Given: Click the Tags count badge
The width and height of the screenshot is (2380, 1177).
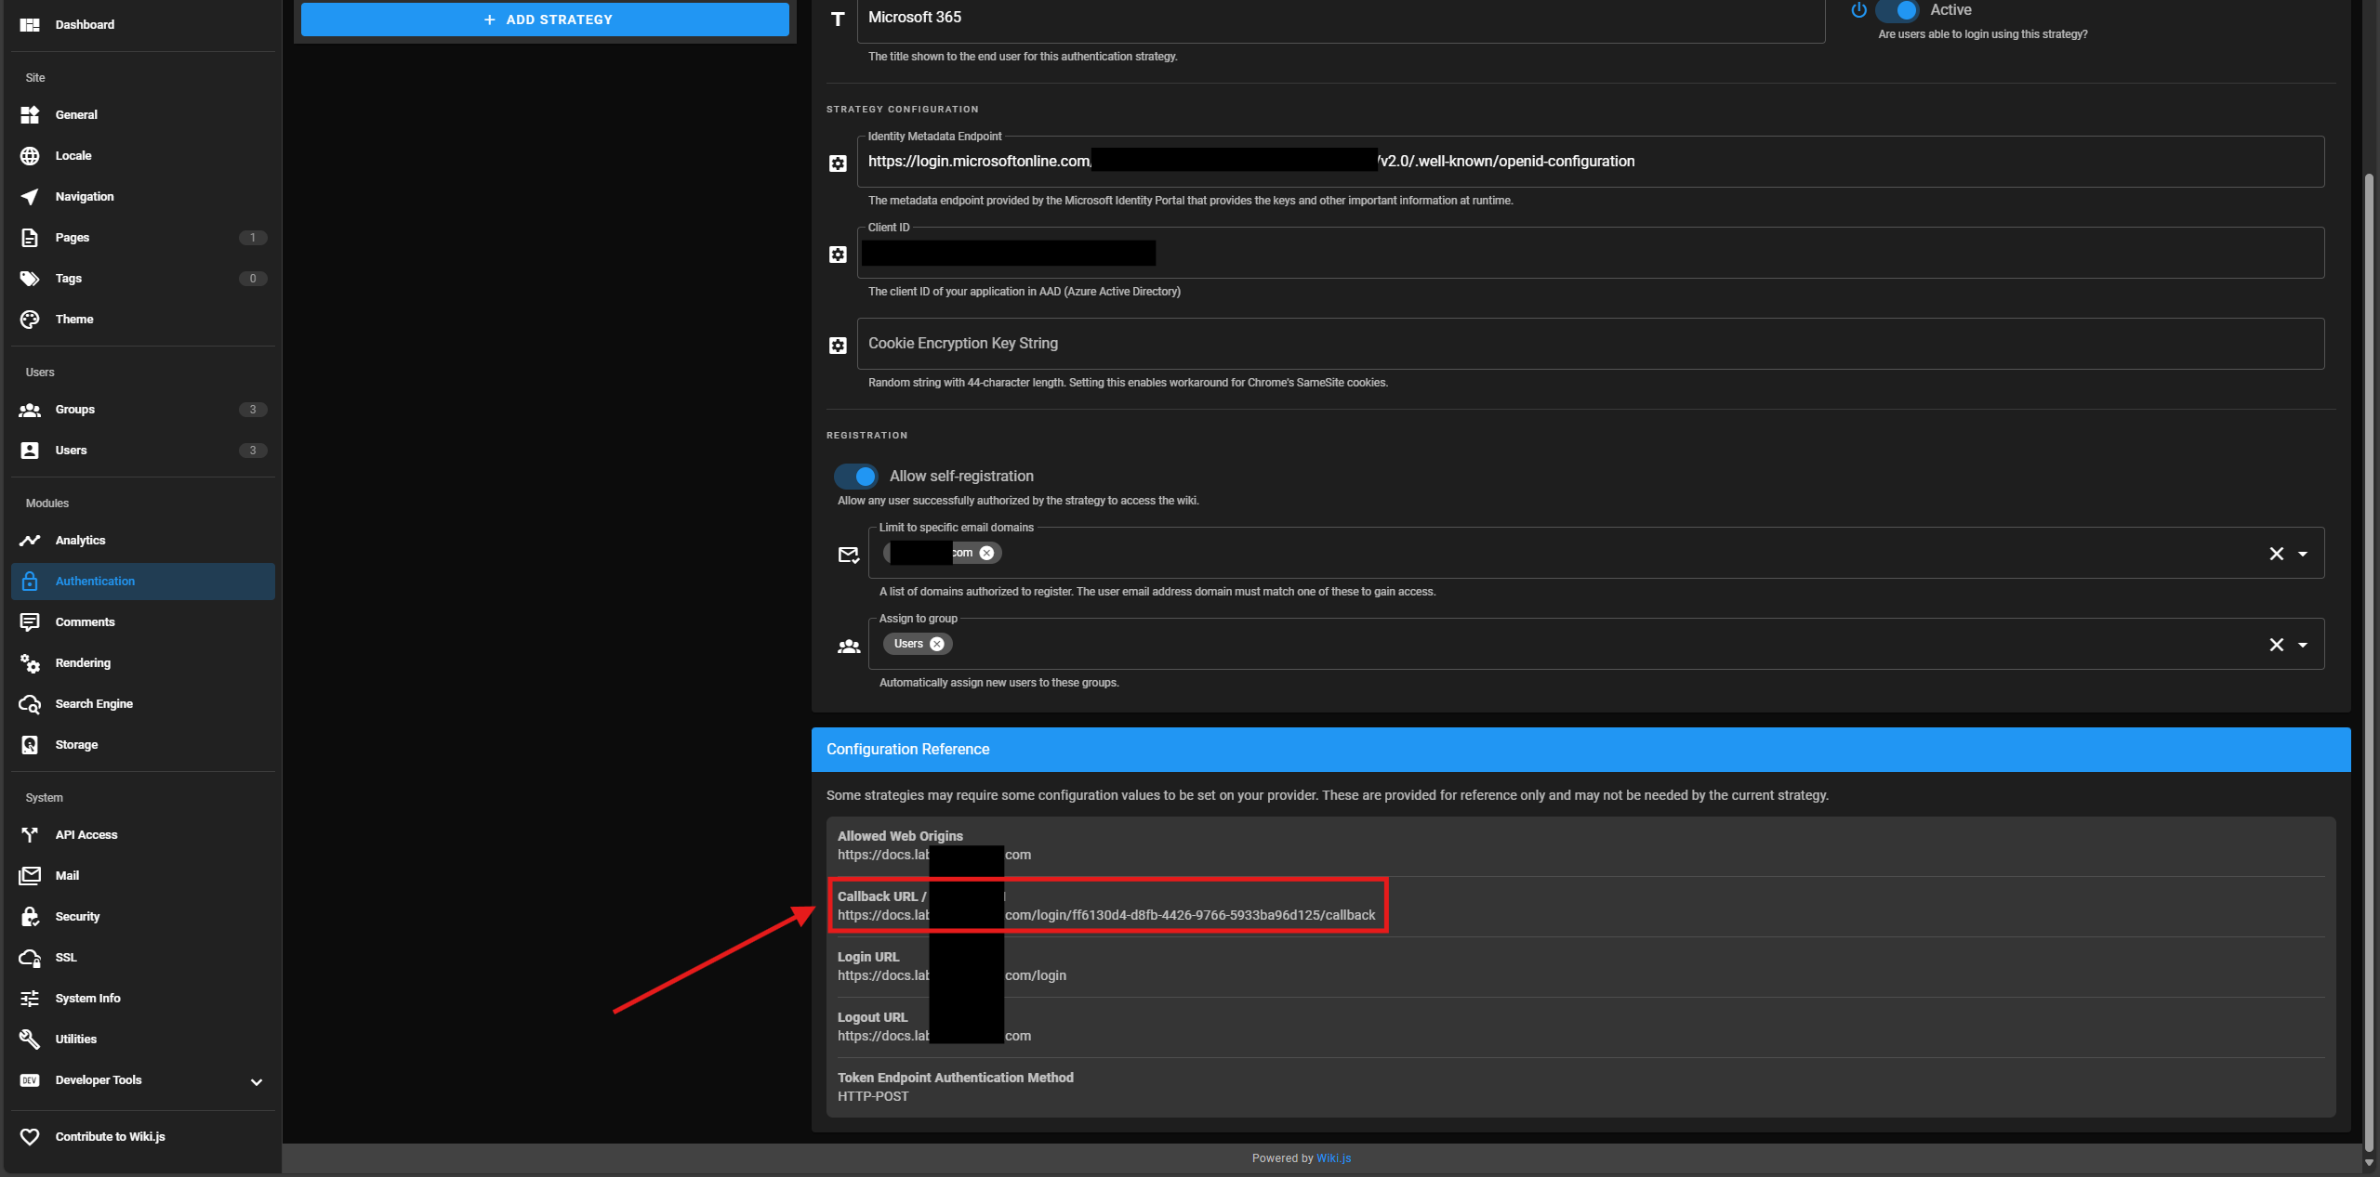Looking at the screenshot, I should 253,279.
